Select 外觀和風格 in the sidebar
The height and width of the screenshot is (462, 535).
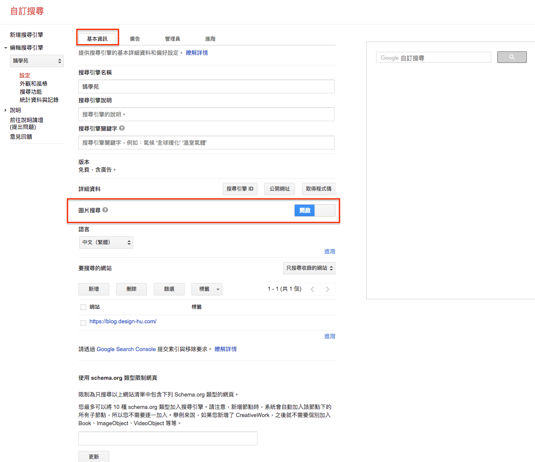click(33, 83)
